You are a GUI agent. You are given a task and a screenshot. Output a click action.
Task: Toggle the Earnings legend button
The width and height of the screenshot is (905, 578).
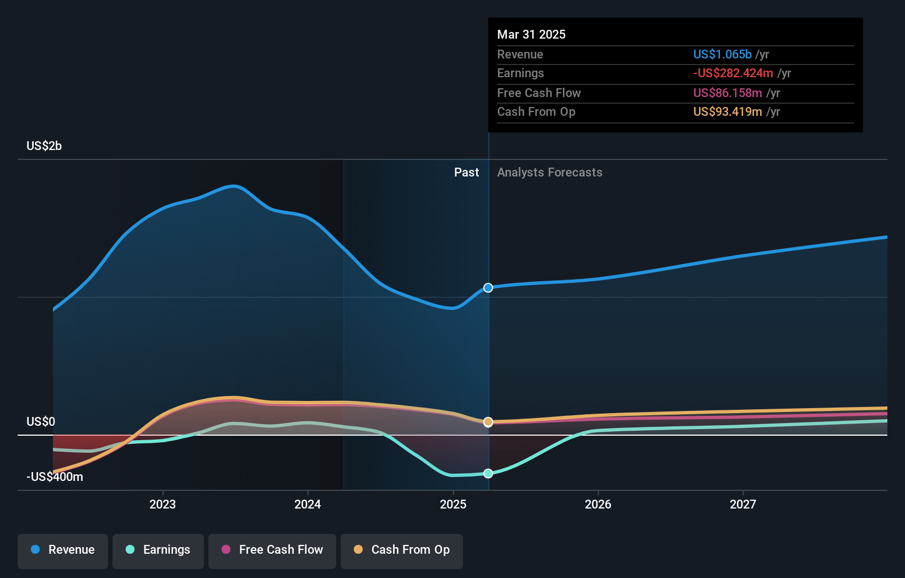pos(158,551)
